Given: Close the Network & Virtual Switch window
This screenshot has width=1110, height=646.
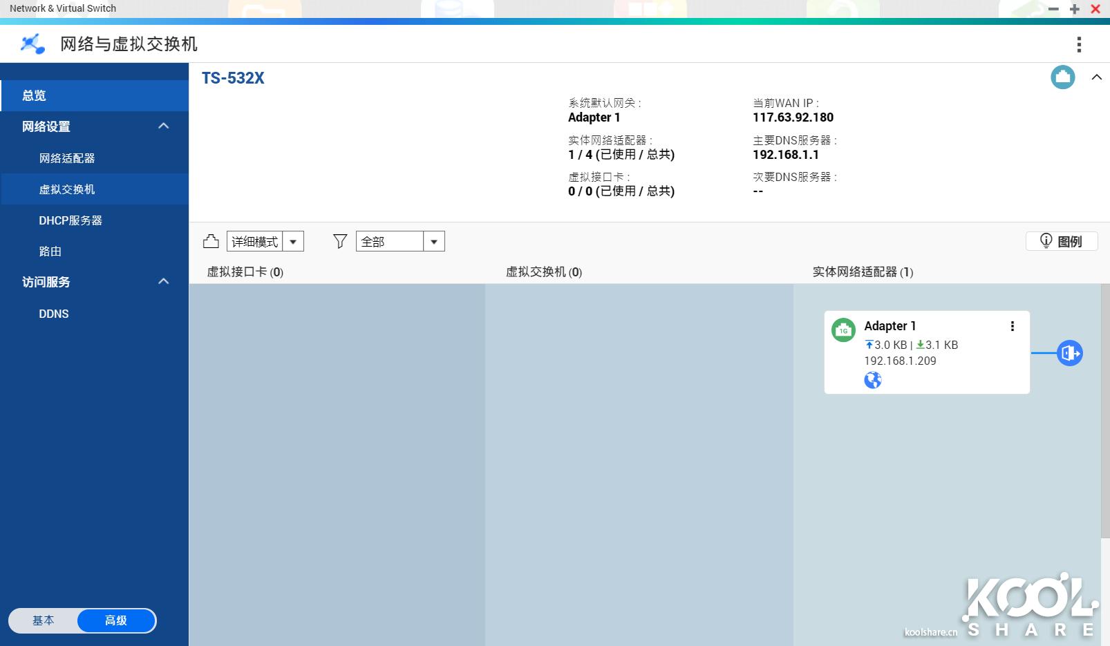Looking at the screenshot, I should click(x=1095, y=9).
